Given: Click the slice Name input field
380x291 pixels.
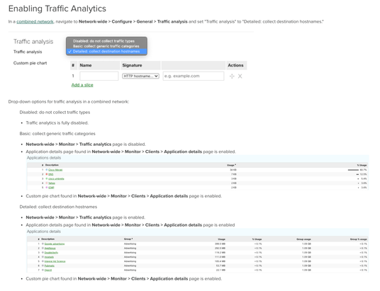Looking at the screenshot, I should click(x=99, y=76).
